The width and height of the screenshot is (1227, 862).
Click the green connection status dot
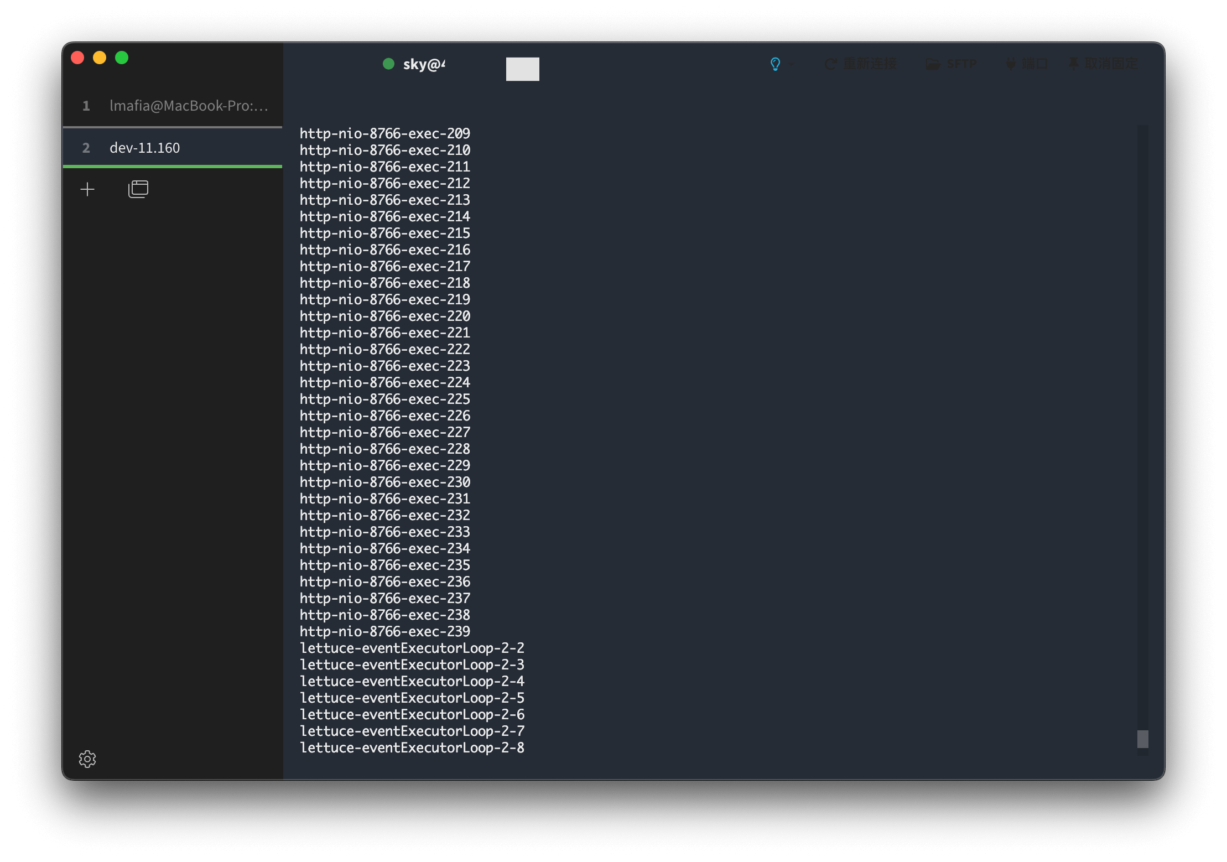click(388, 64)
